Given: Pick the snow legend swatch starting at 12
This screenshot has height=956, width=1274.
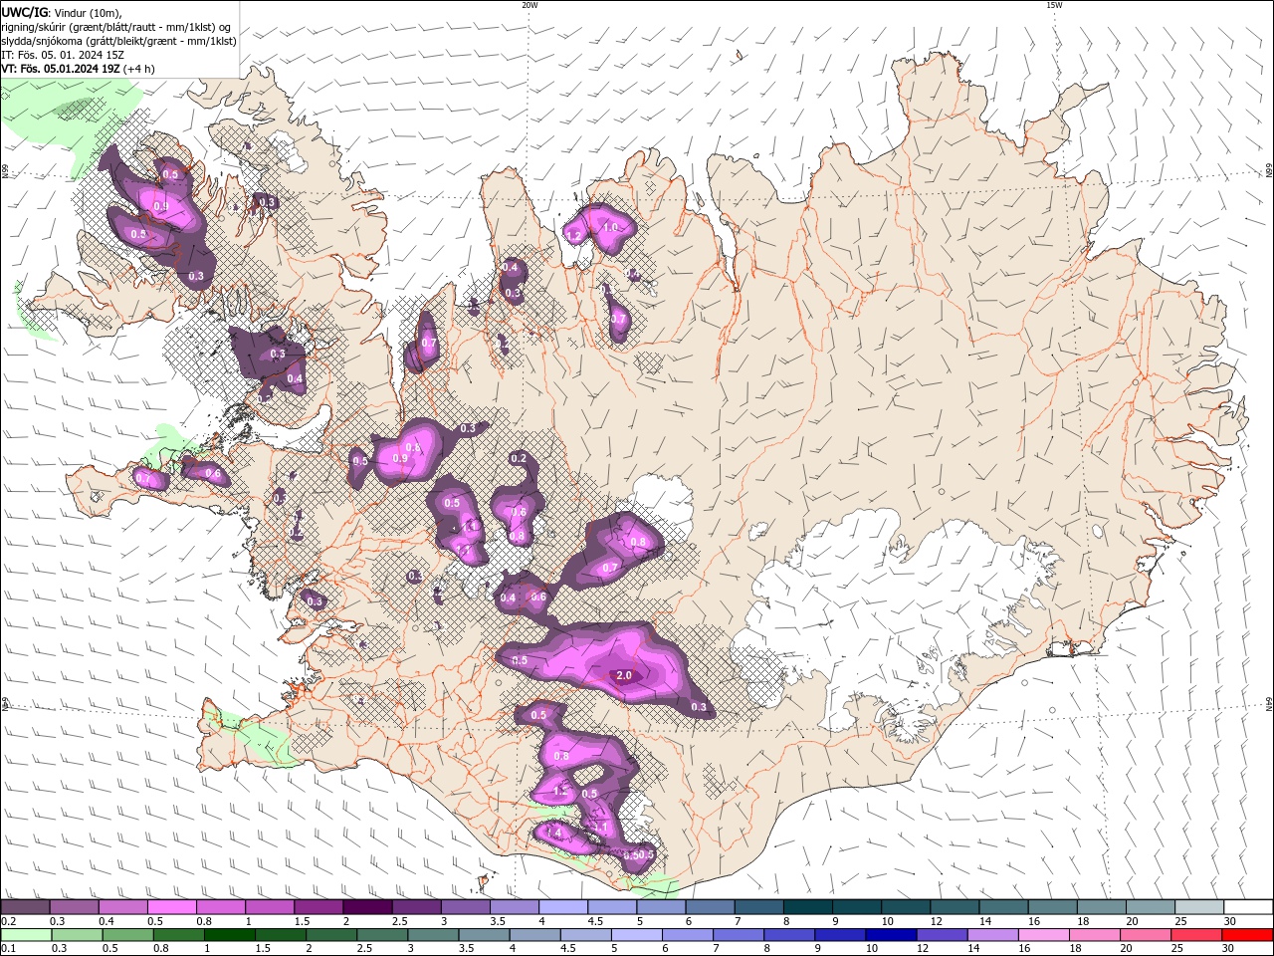Looking at the screenshot, I should (955, 907).
